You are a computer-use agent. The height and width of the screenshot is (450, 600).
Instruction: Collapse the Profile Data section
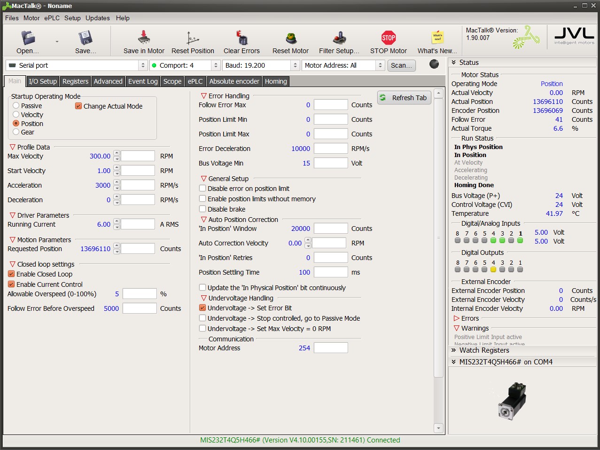coord(13,147)
